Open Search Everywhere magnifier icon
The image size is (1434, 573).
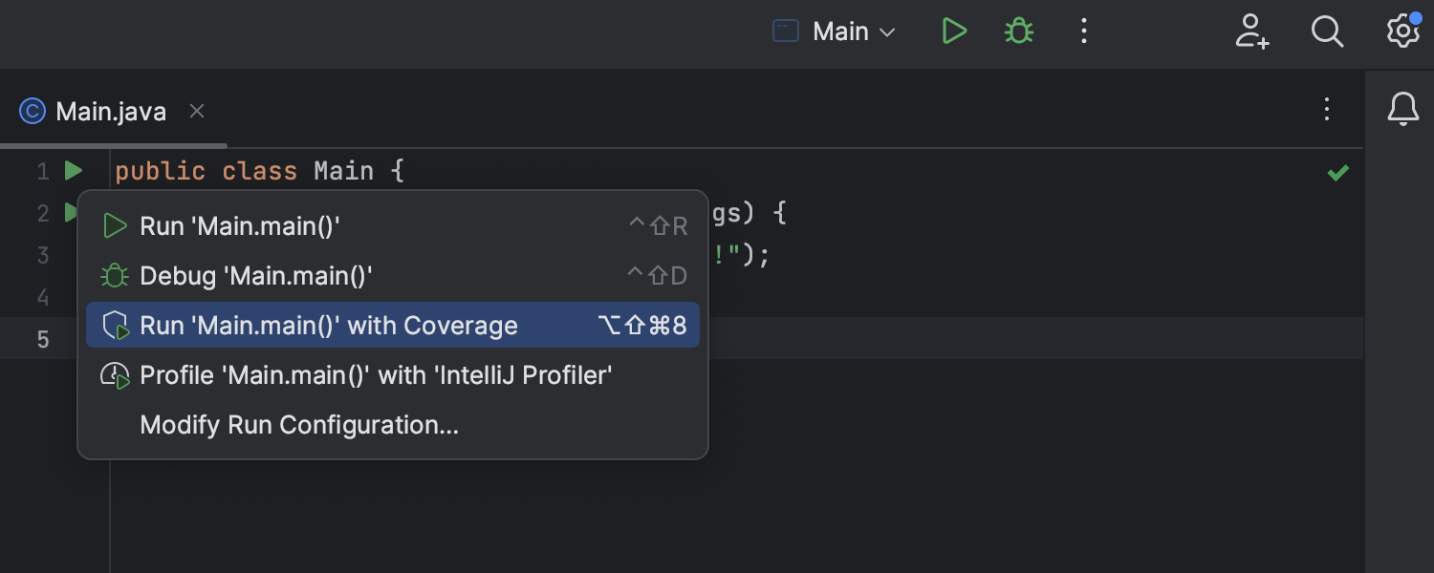(1327, 32)
